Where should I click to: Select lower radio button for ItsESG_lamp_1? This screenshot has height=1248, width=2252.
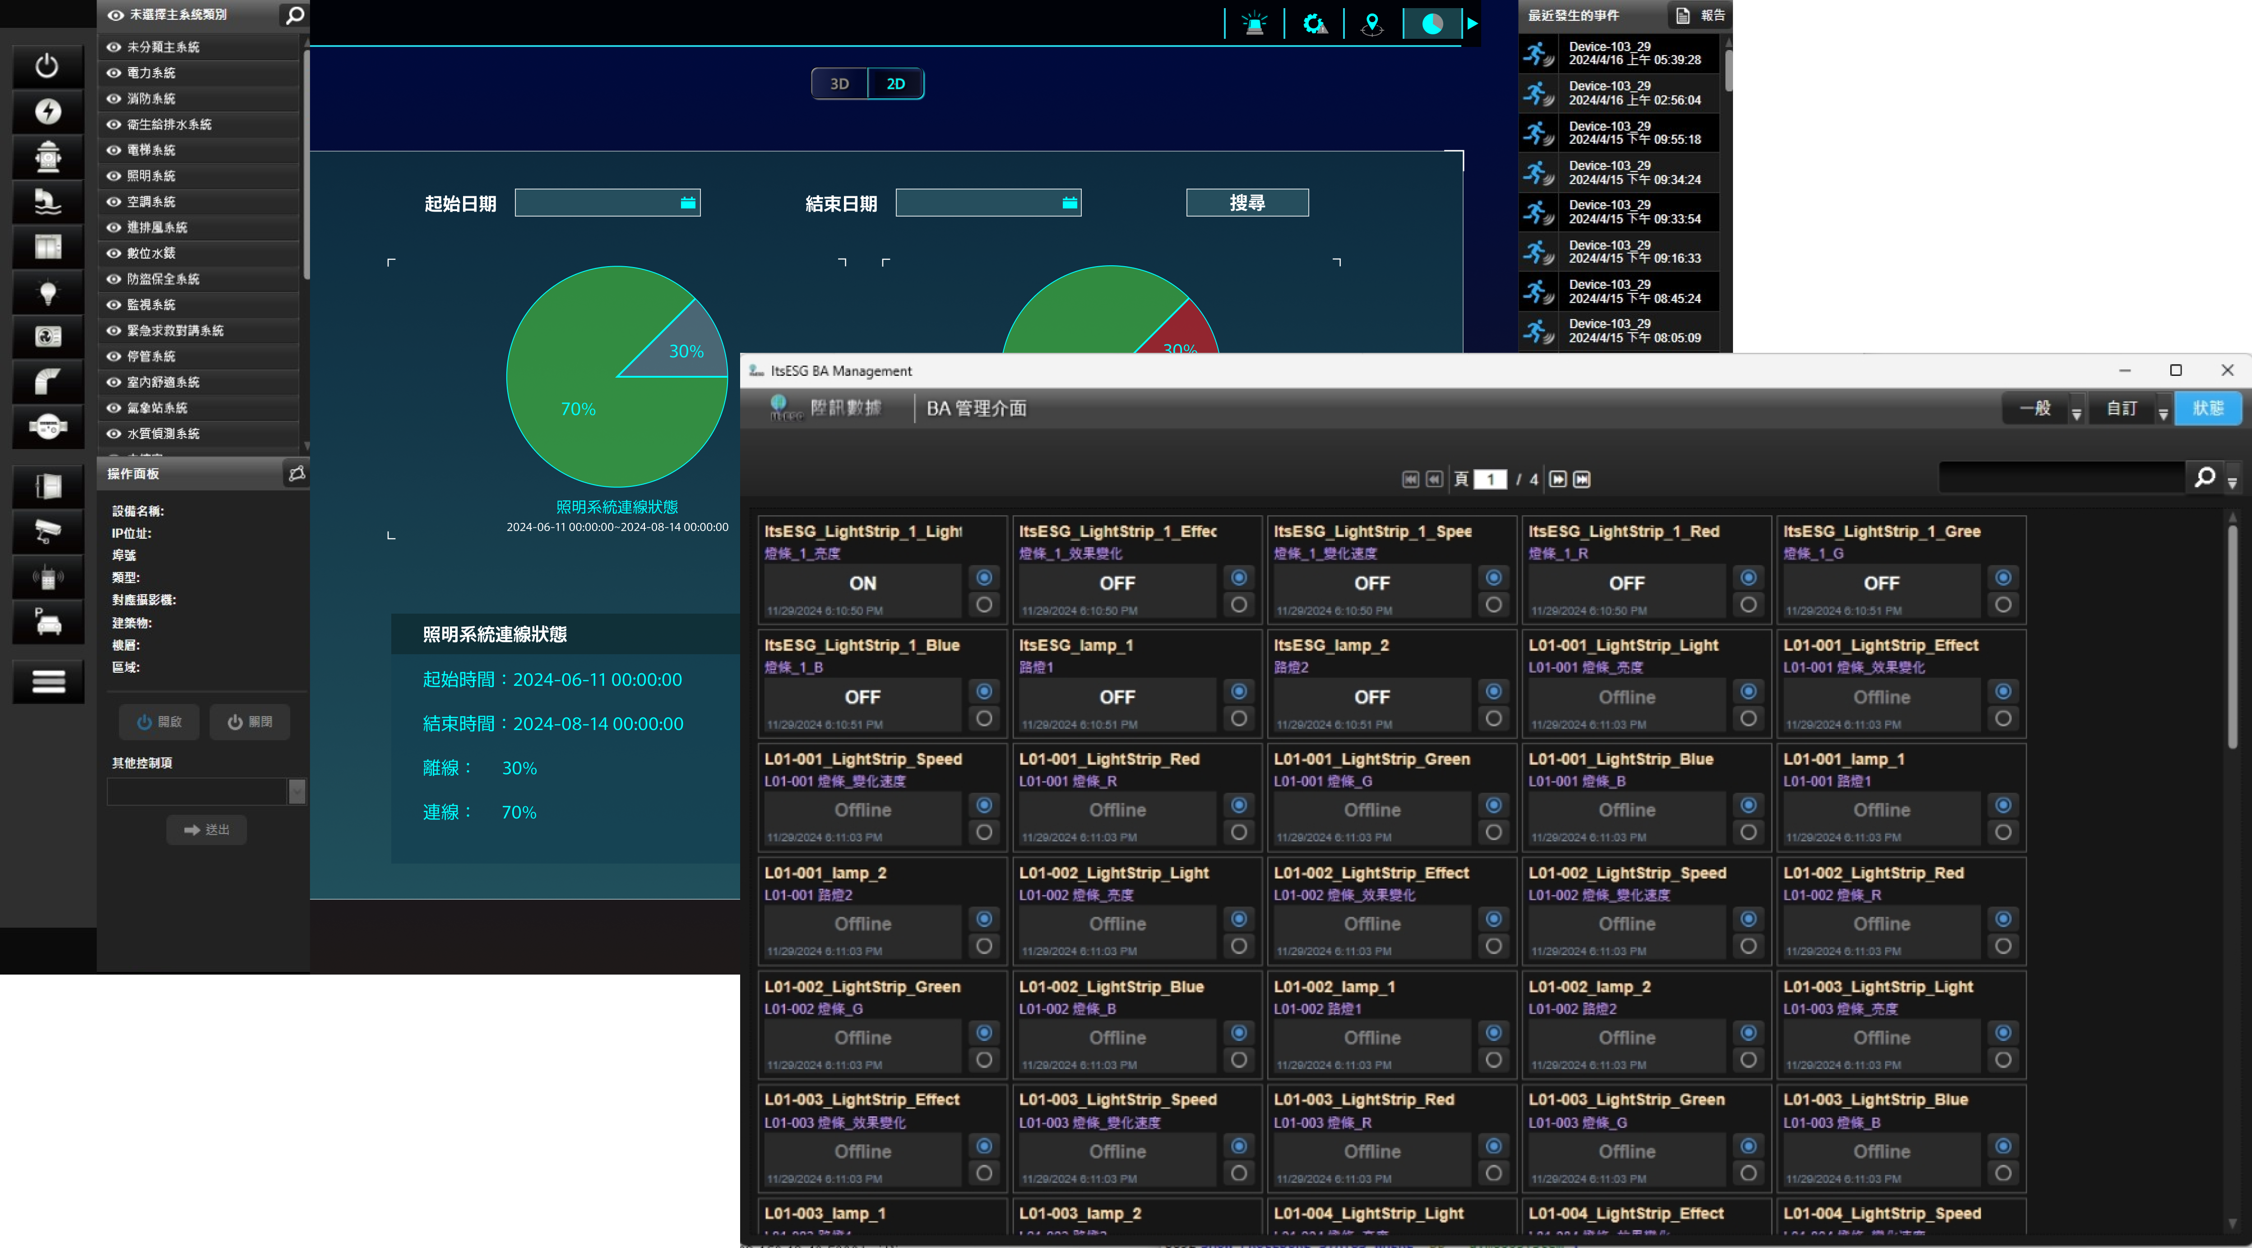pyautogui.click(x=1239, y=718)
